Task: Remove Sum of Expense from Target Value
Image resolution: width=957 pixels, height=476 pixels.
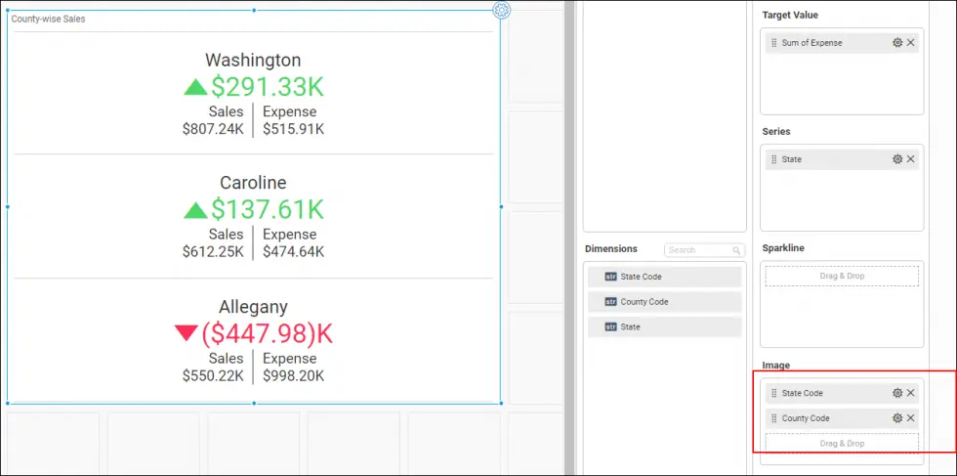Action: 911,43
